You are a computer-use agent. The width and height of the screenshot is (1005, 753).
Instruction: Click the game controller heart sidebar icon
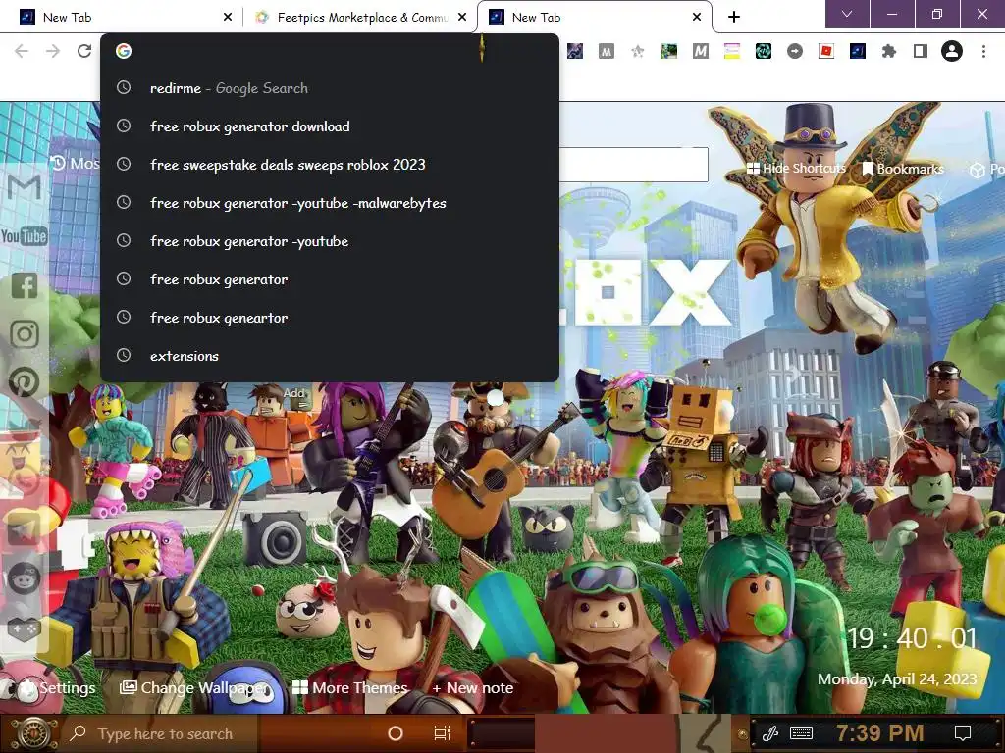pyautogui.click(x=25, y=628)
